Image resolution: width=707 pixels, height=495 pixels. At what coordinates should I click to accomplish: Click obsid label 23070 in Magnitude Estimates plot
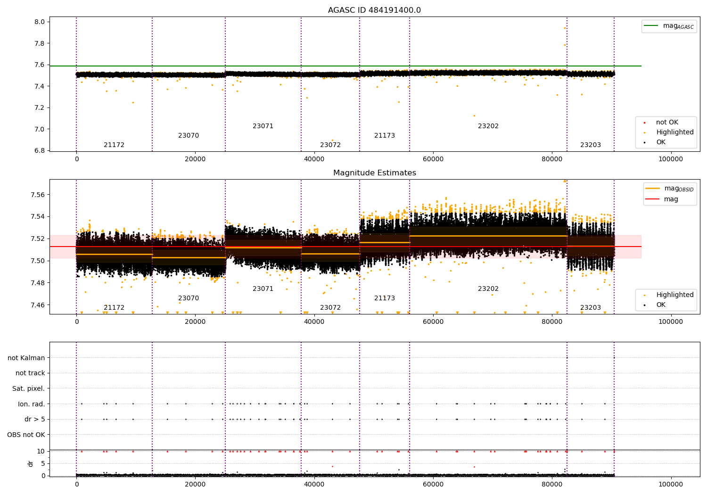189,298
